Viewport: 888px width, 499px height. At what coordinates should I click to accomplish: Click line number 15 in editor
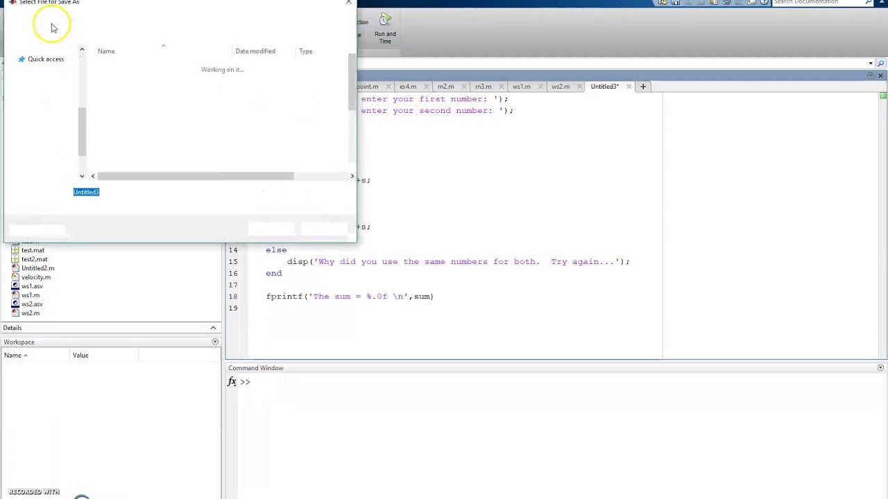(x=233, y=262)
